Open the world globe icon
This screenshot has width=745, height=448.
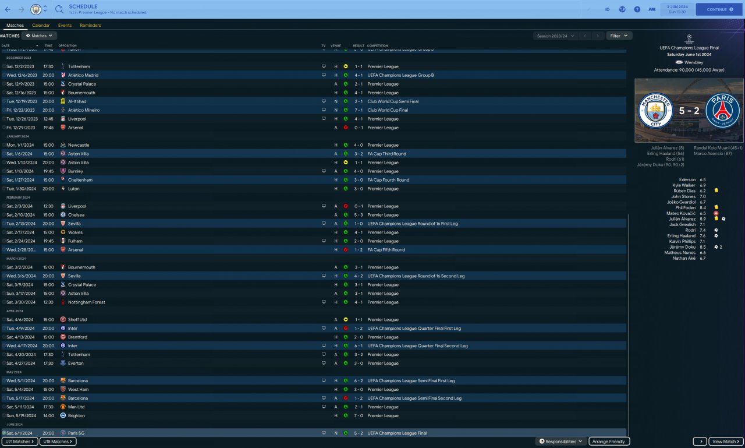tap(622, 9)
